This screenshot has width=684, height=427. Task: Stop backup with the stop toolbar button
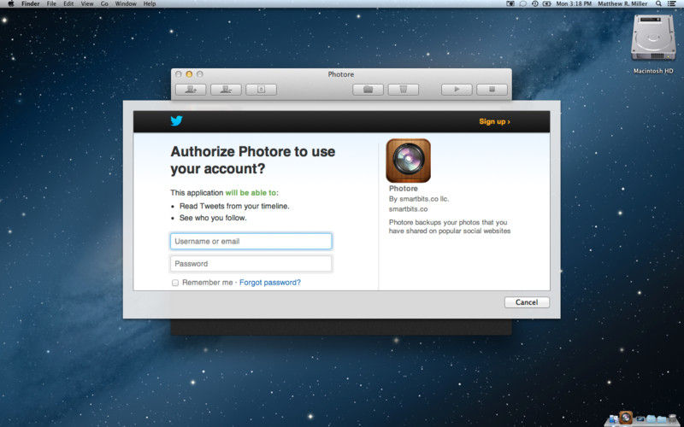pyautogui.click(x=492, y=90)
